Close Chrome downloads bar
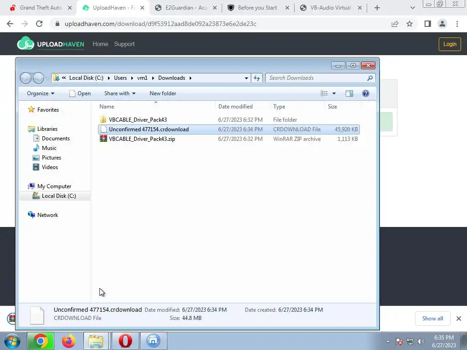Image resolution: width=467 pixels, height=350 pixels. pos(459,319)
